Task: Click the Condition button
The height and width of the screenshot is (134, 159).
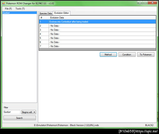Action: (x=127, y=54)
